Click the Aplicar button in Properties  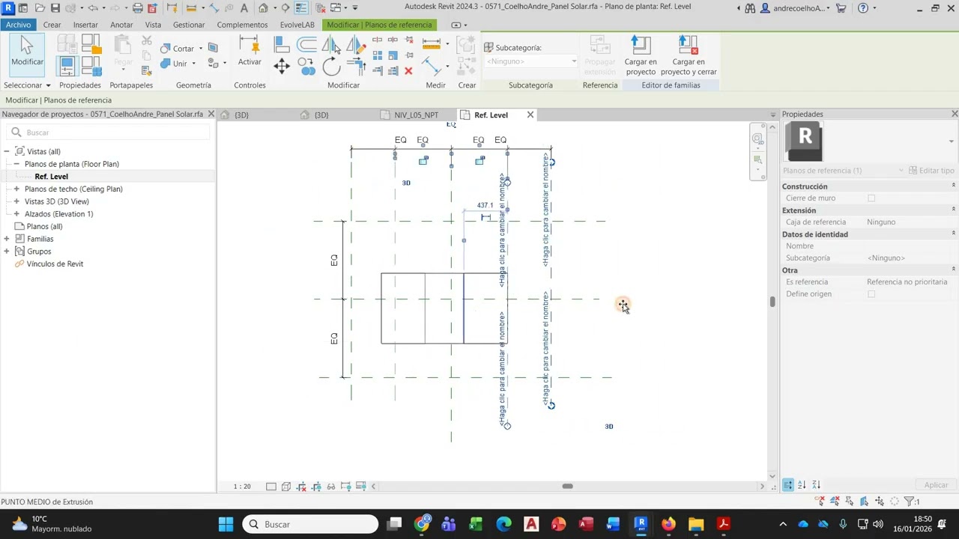tap(936, 485)
